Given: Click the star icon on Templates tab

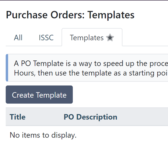Looking at the screenshot, I should click(x=110, y=38).
